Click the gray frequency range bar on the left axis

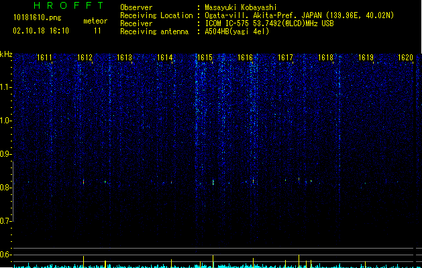pyautogui.click(x=13, y=192)
